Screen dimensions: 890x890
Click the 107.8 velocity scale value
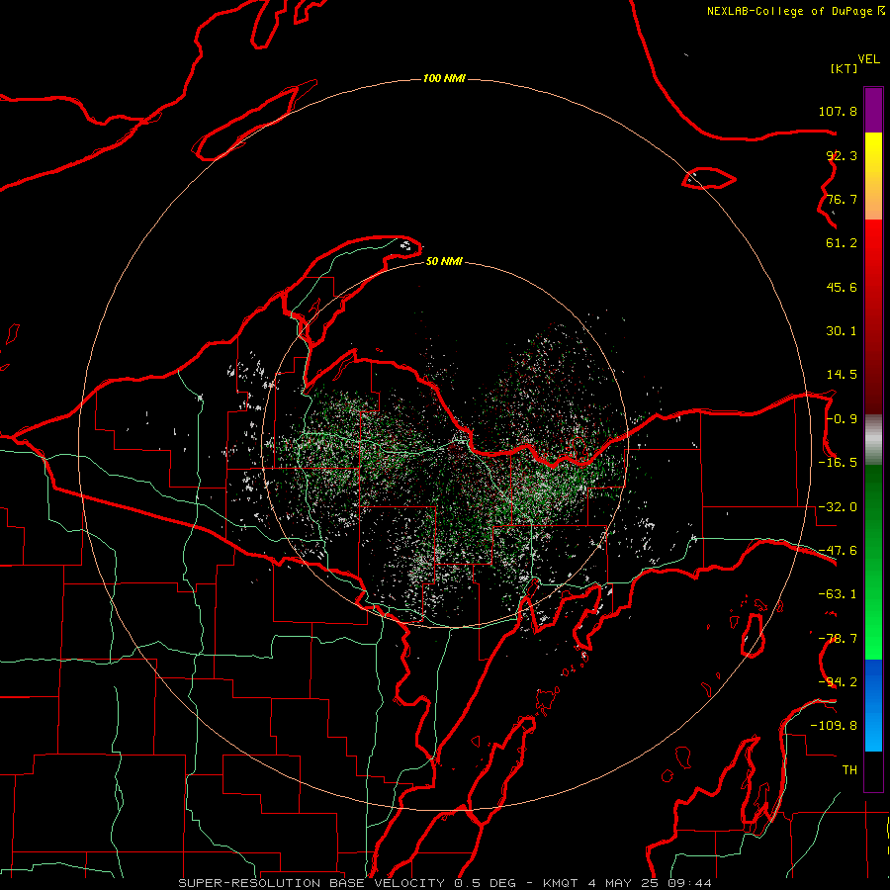[x=838, y=111]
